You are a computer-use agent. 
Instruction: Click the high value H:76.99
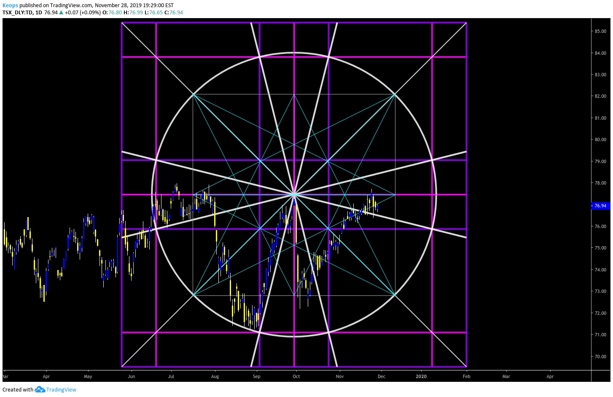(x=133, y=13)
